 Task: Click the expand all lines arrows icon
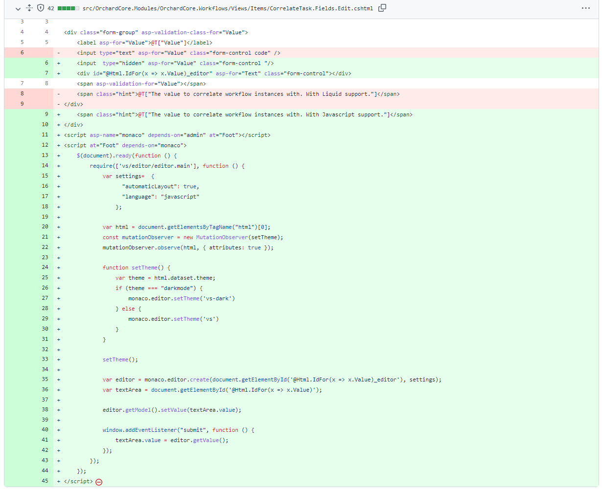pos(29,8)
